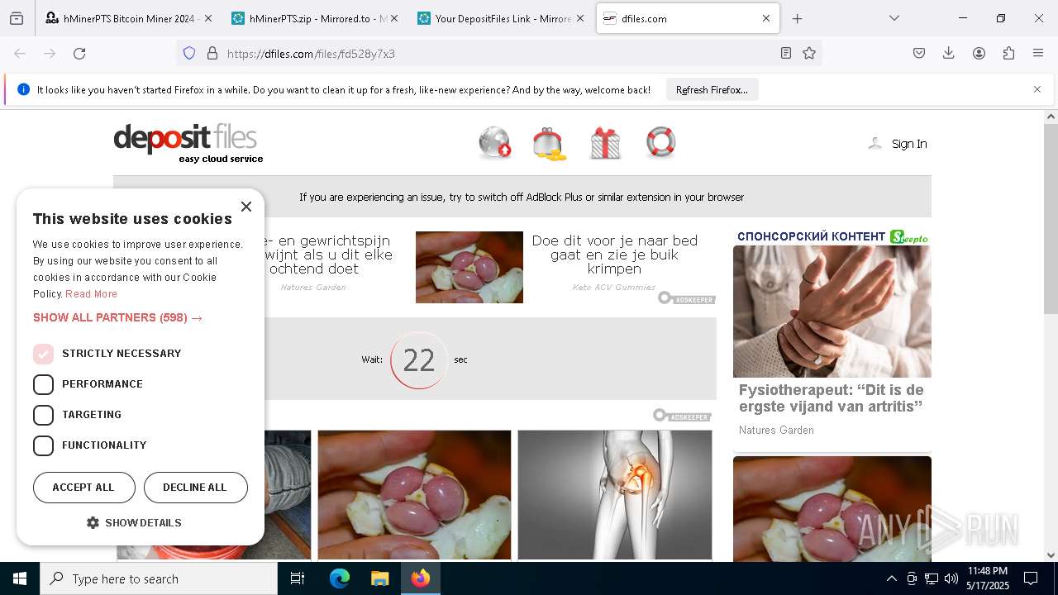Enable the Performance cookies checkbox

point(43,384)
